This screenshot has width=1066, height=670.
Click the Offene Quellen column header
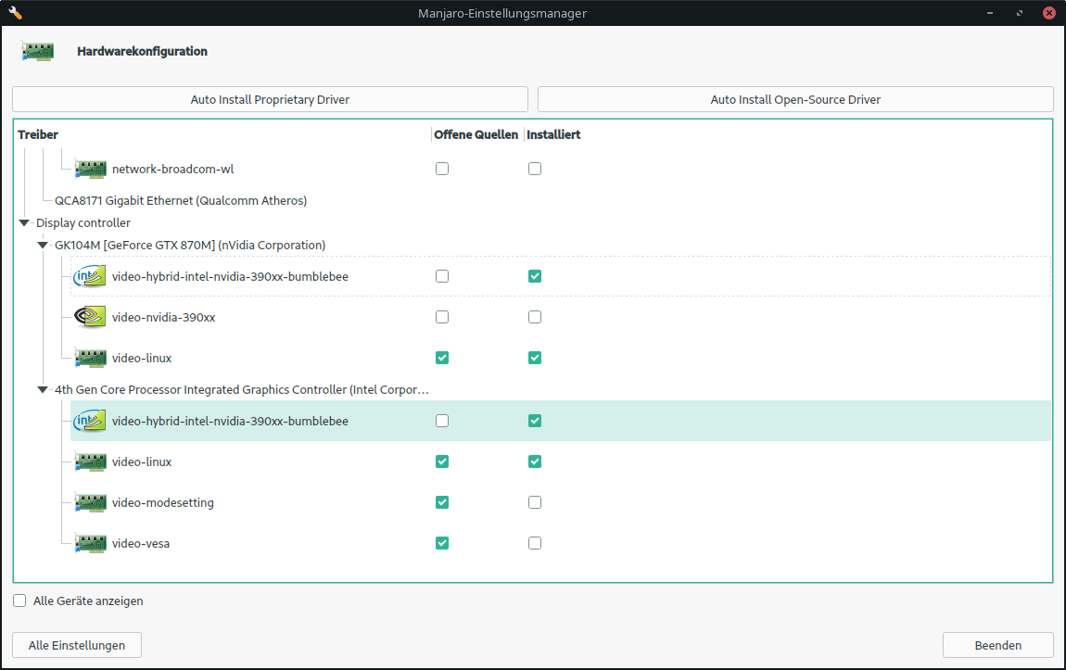(x=476, y=135)
